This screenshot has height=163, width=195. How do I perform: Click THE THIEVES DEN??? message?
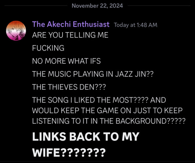(x=69, y=87)
